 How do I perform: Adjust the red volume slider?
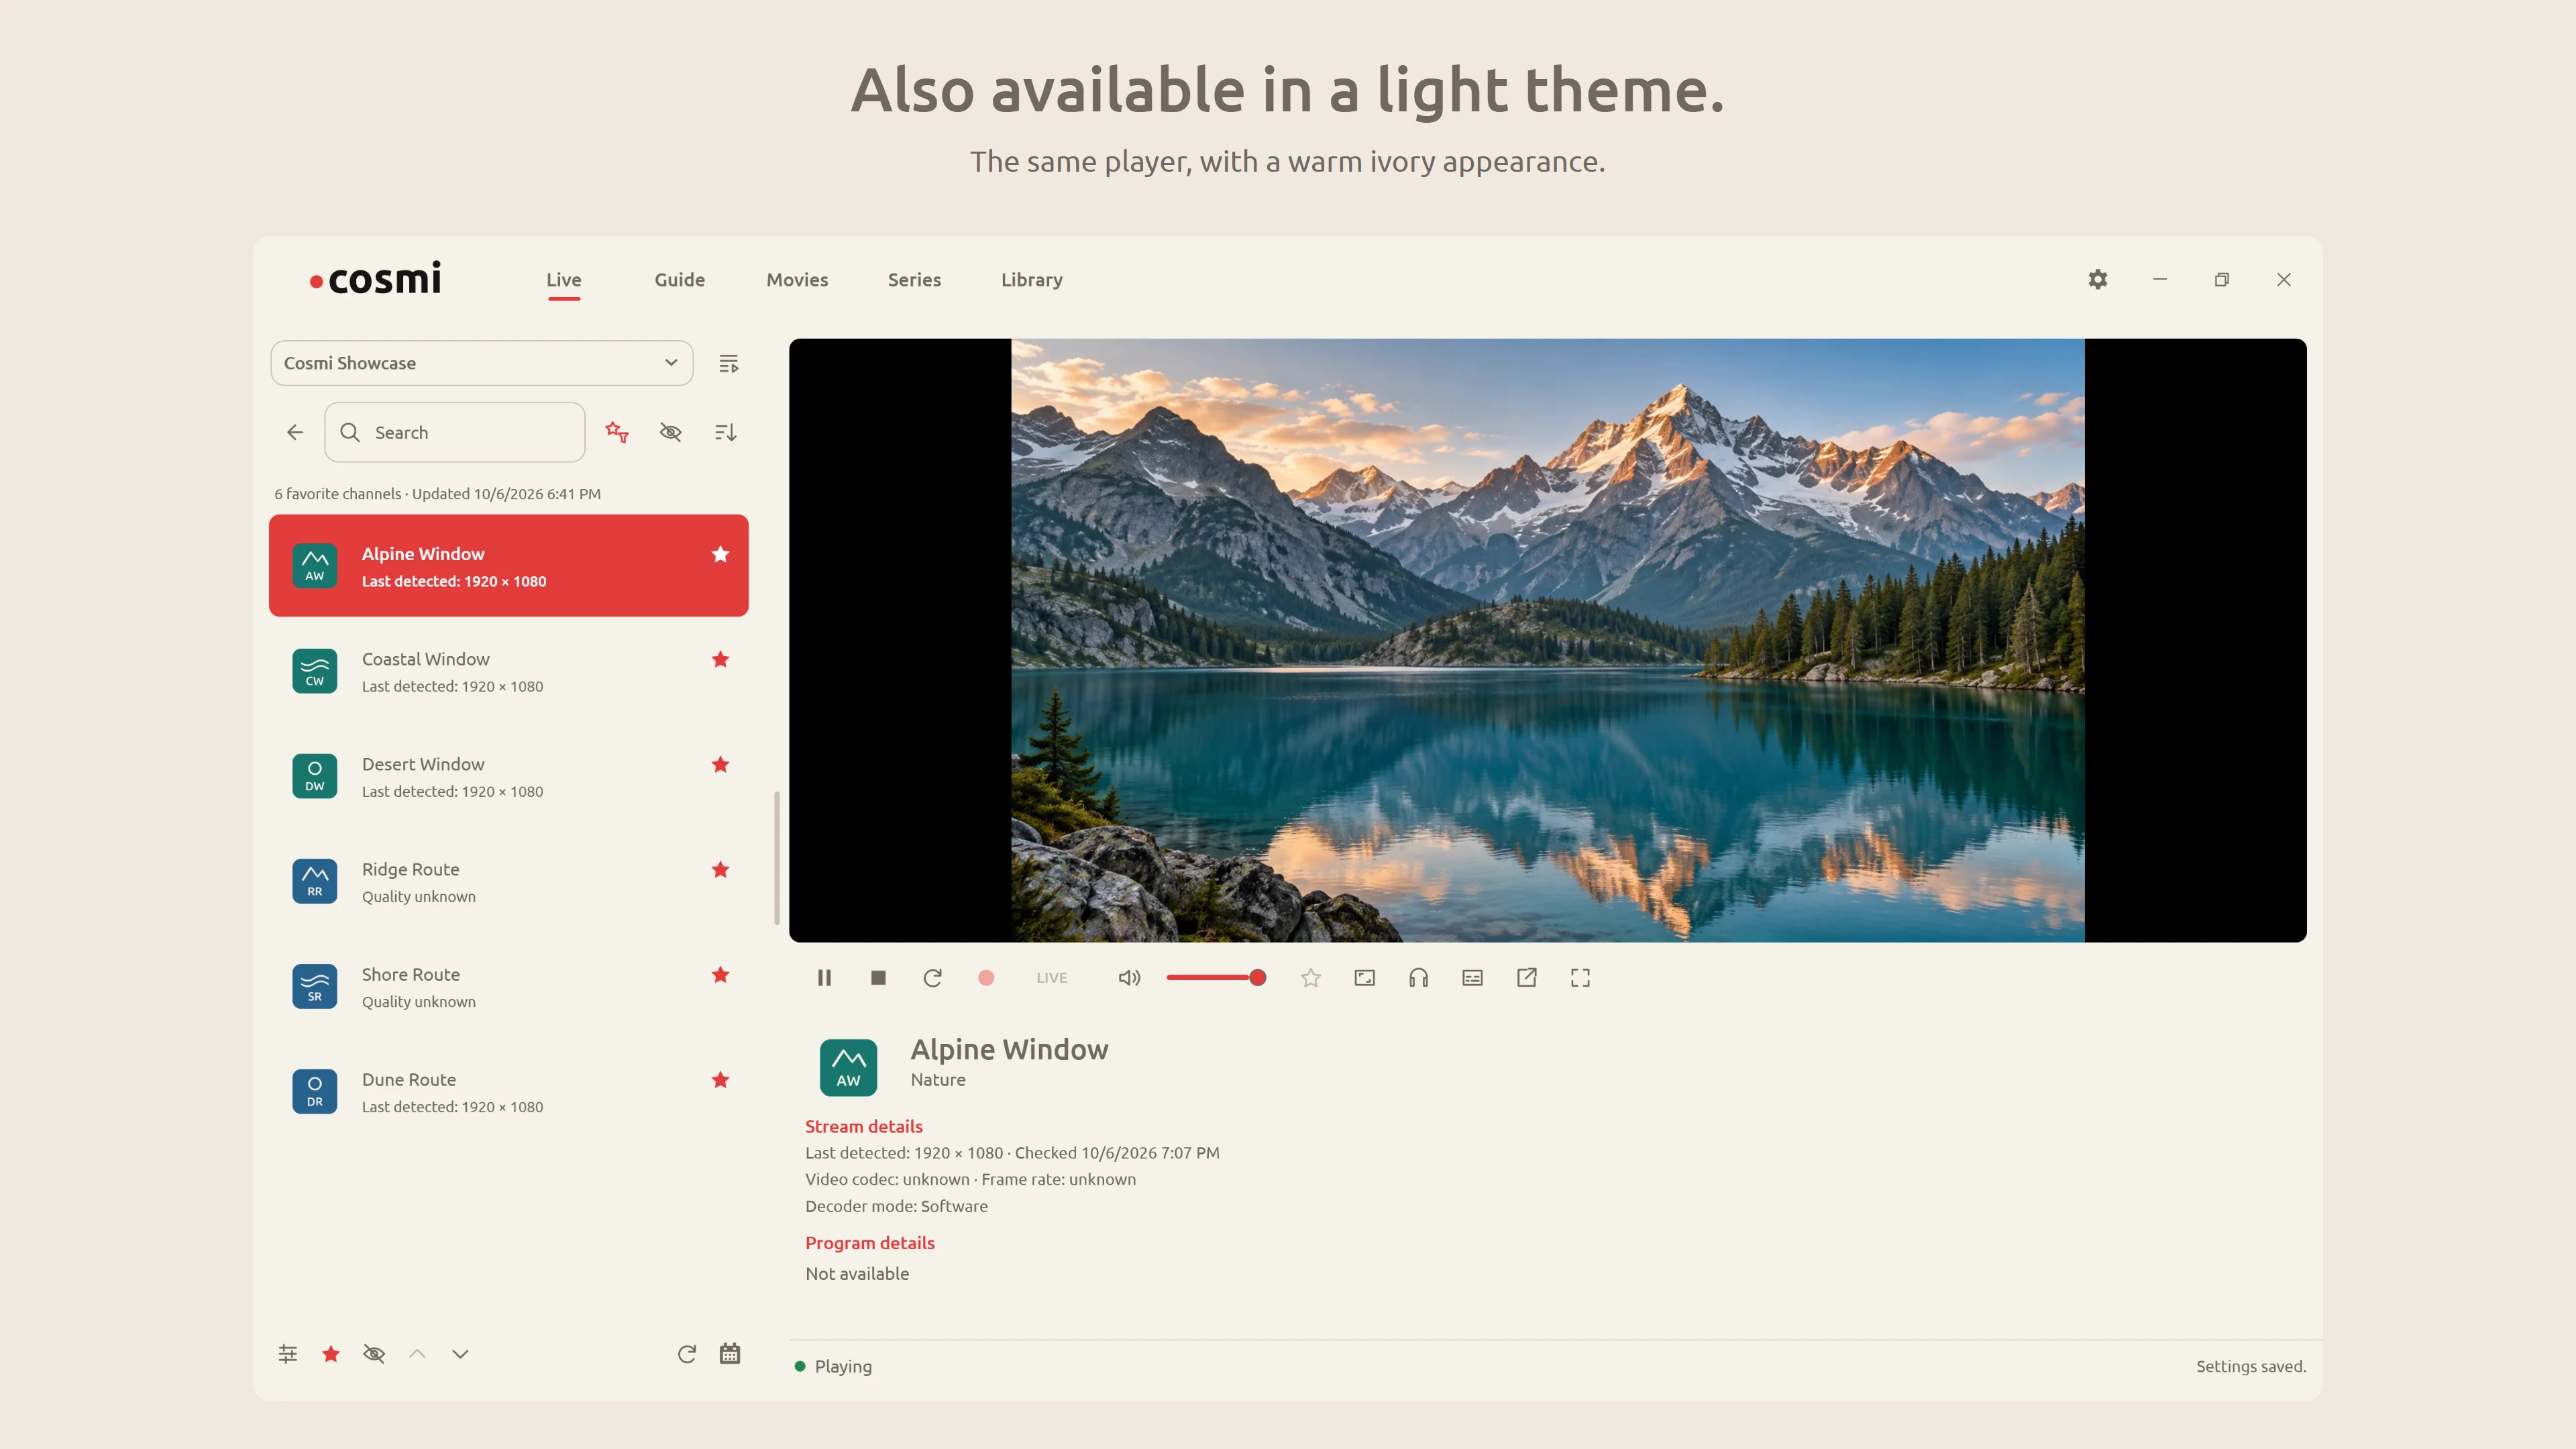coord(1215,977)
